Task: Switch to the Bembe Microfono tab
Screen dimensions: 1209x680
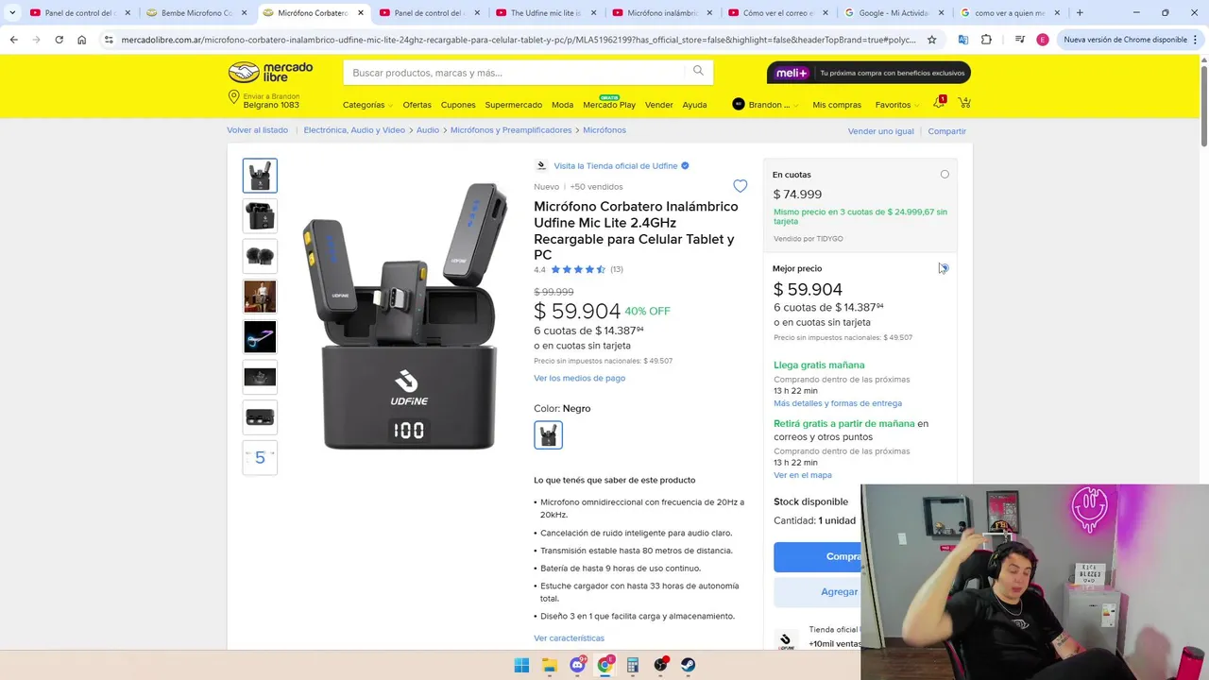Action: [196, 13]
